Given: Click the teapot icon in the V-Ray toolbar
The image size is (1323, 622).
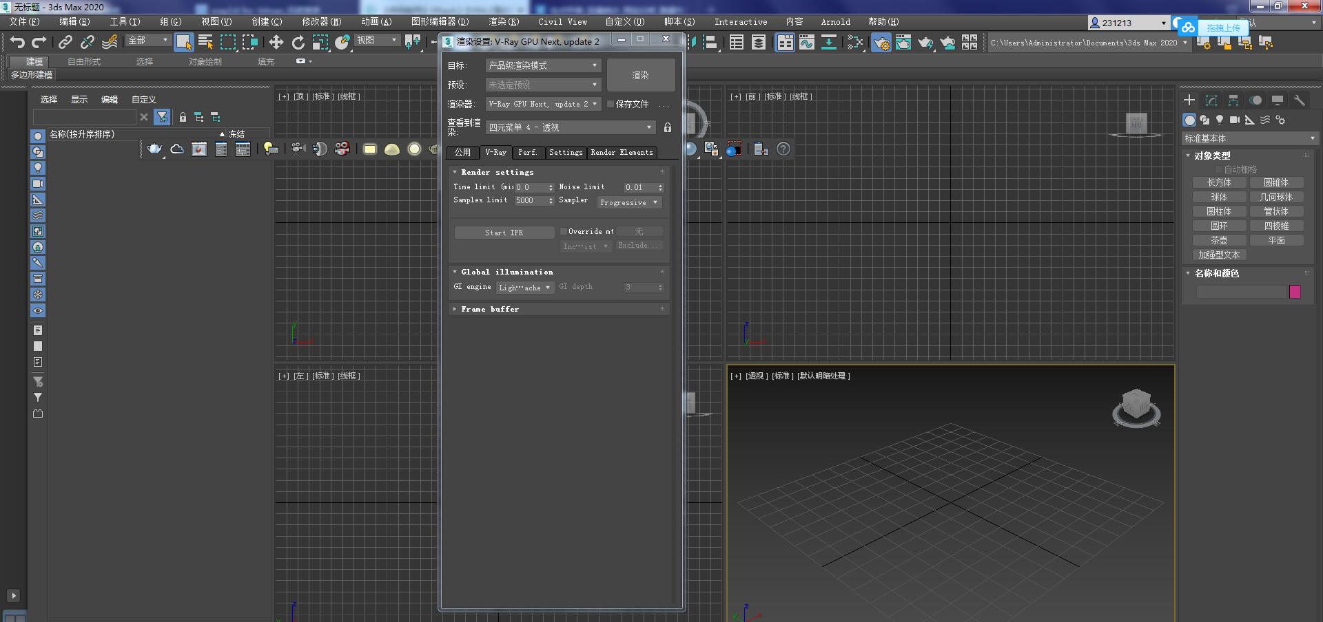Looking at the screenshot, I should tap(155, 149).
